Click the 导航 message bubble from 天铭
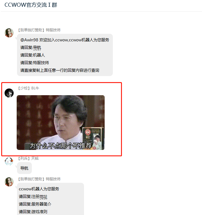This screenshot has height=215, width=202. click(x=24, y=168)
